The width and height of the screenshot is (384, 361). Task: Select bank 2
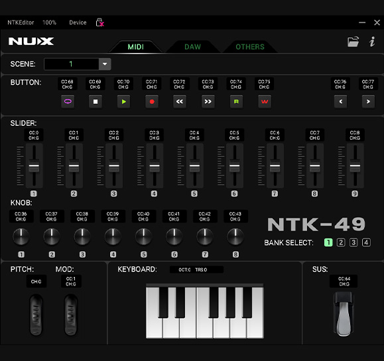tap(341, 242)
